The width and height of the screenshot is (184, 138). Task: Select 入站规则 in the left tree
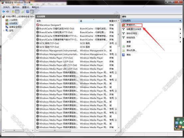click(x=13, y=20)
